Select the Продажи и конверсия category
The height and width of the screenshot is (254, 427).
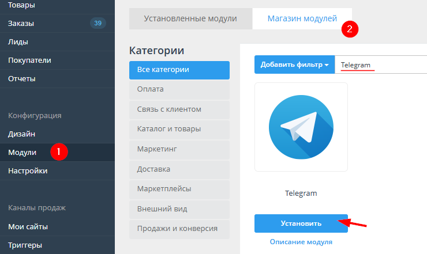(x=179, y=229)
